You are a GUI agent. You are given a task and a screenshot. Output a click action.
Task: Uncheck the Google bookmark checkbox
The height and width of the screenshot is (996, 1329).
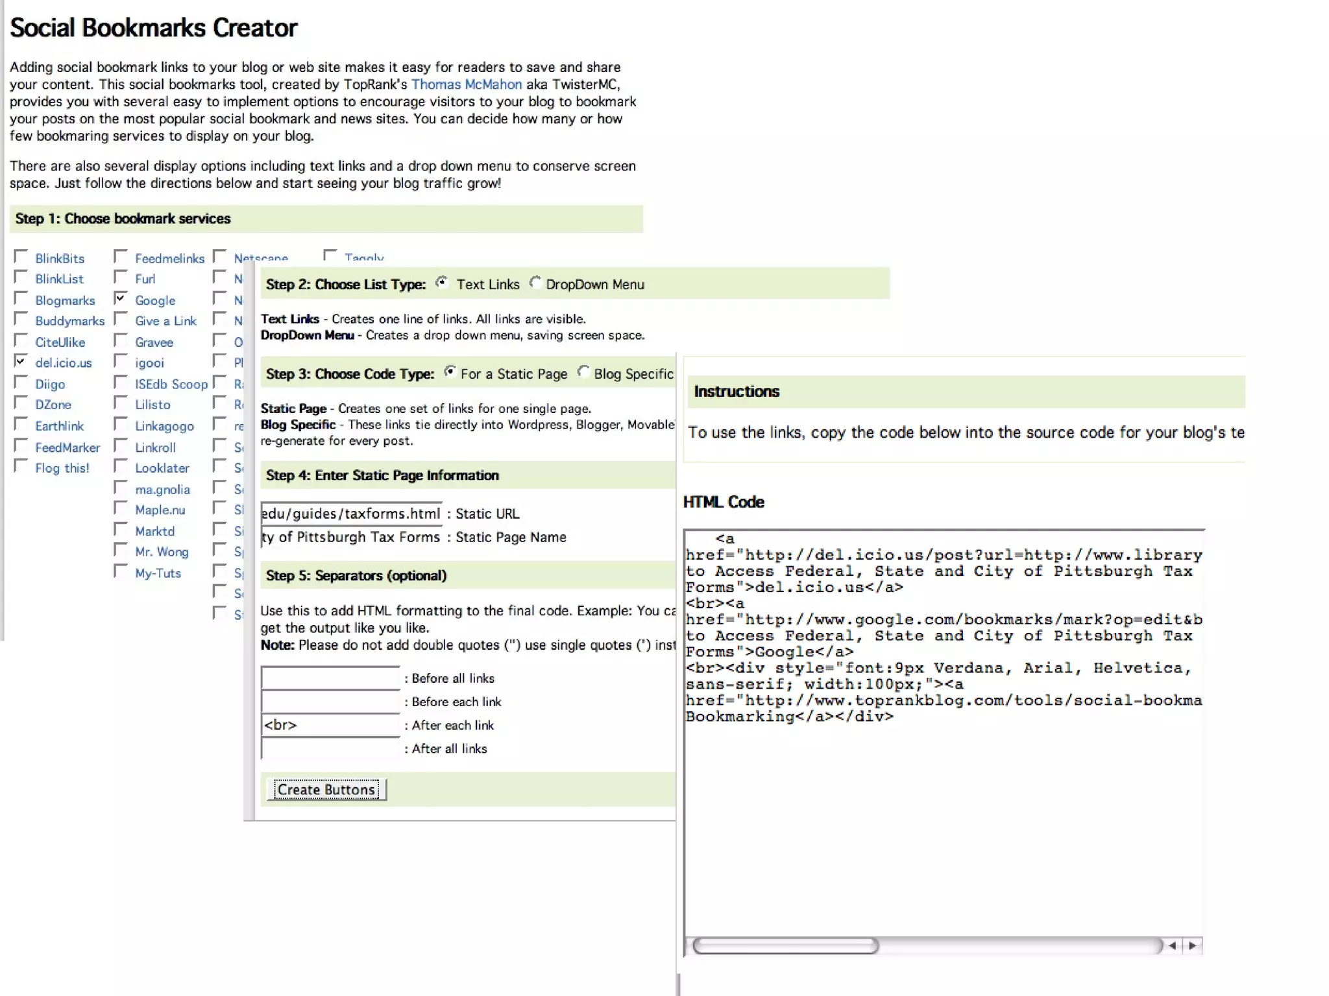[121, 299]
